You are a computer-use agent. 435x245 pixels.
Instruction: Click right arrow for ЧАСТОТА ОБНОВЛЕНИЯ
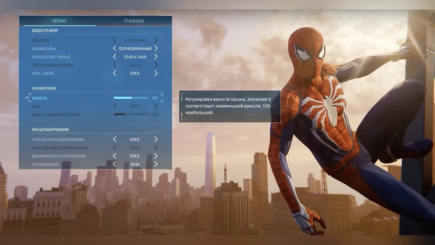pyautogui.click(x=156, y=65)
